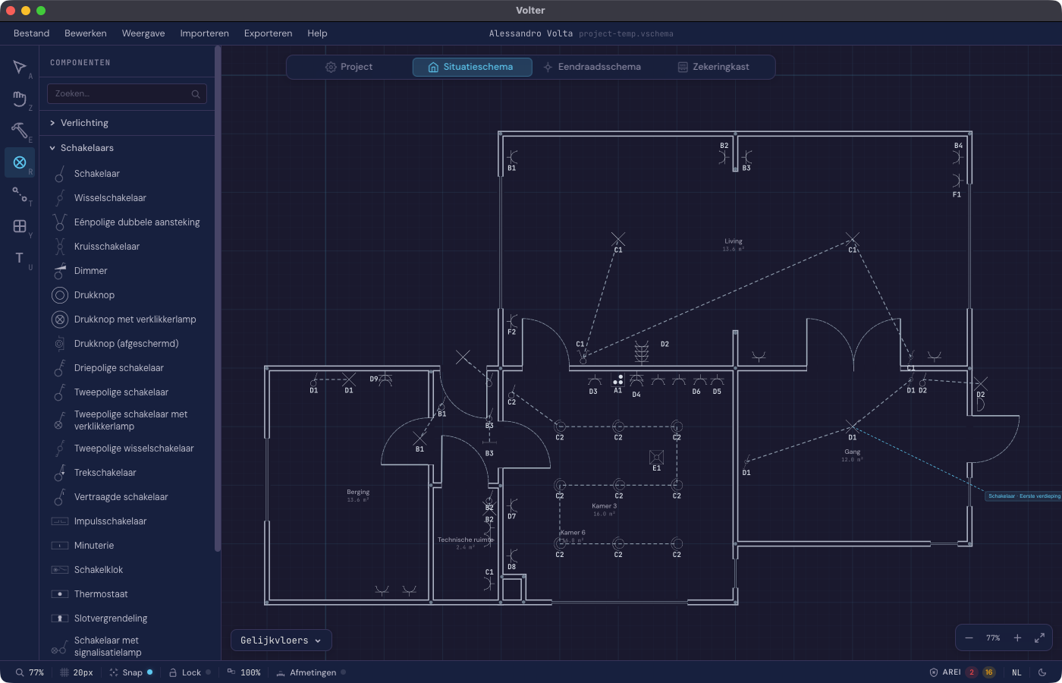
Task: Enable Afmetingen dimensions toggle
Action: tap(312, 672)
